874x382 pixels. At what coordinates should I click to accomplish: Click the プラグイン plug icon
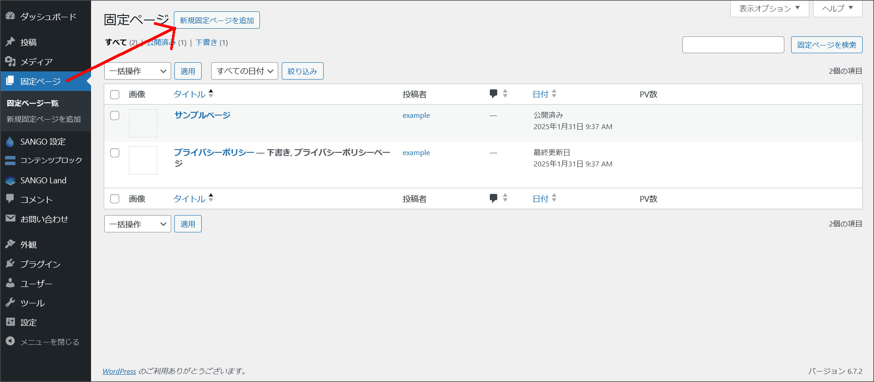click(x=10, y=264)
